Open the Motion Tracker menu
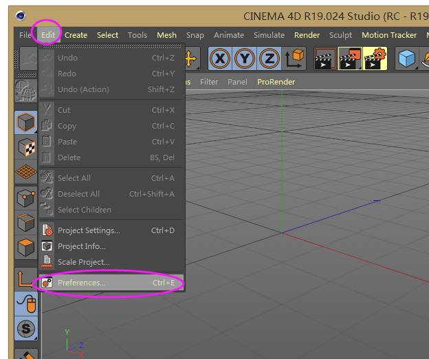Screen dimensions: 429x359 pyautogui.click(x=389, y=35)
